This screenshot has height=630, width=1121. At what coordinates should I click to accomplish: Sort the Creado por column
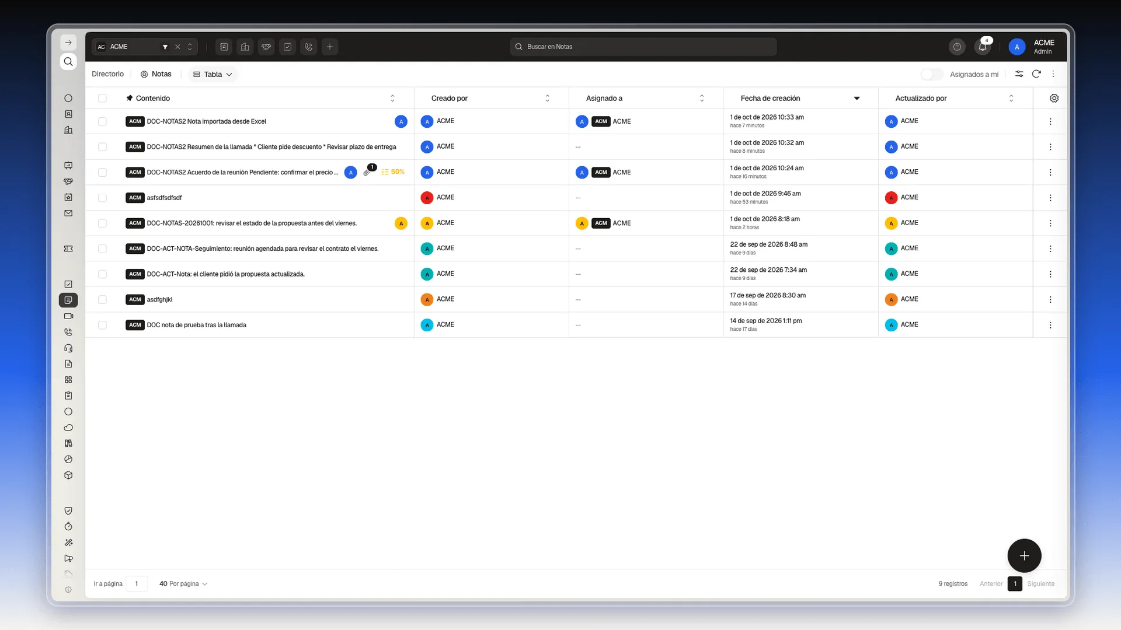pyautogui.click(x=547, y=98)
